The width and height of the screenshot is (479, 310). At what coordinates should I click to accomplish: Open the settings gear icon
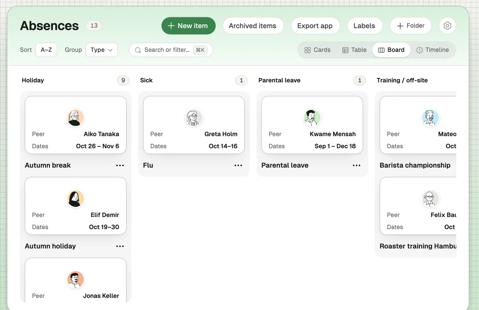(447, 26)
